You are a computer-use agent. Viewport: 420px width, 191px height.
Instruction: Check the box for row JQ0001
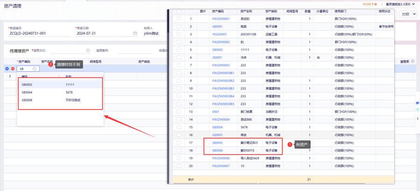tap(179, 135)
